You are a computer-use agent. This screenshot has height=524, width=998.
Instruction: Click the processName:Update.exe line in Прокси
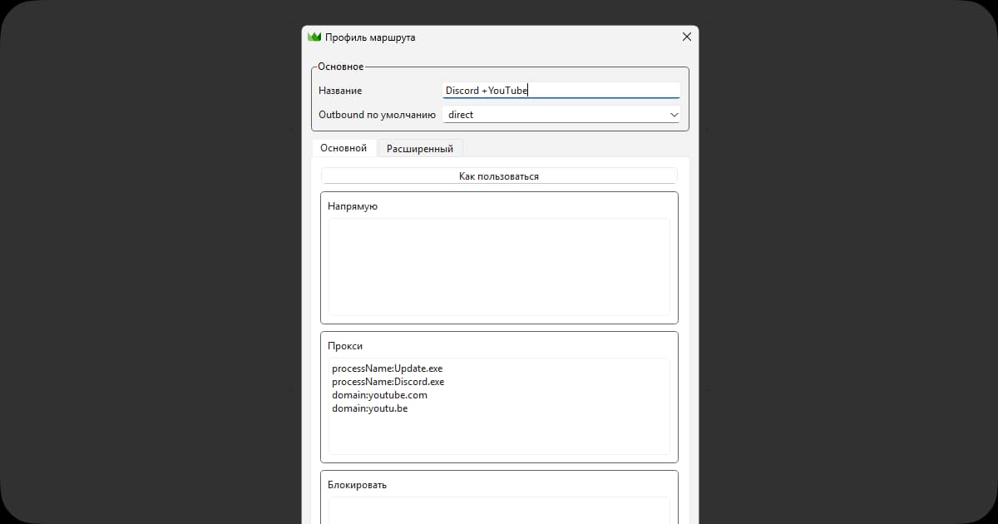[x=387, y=368]
